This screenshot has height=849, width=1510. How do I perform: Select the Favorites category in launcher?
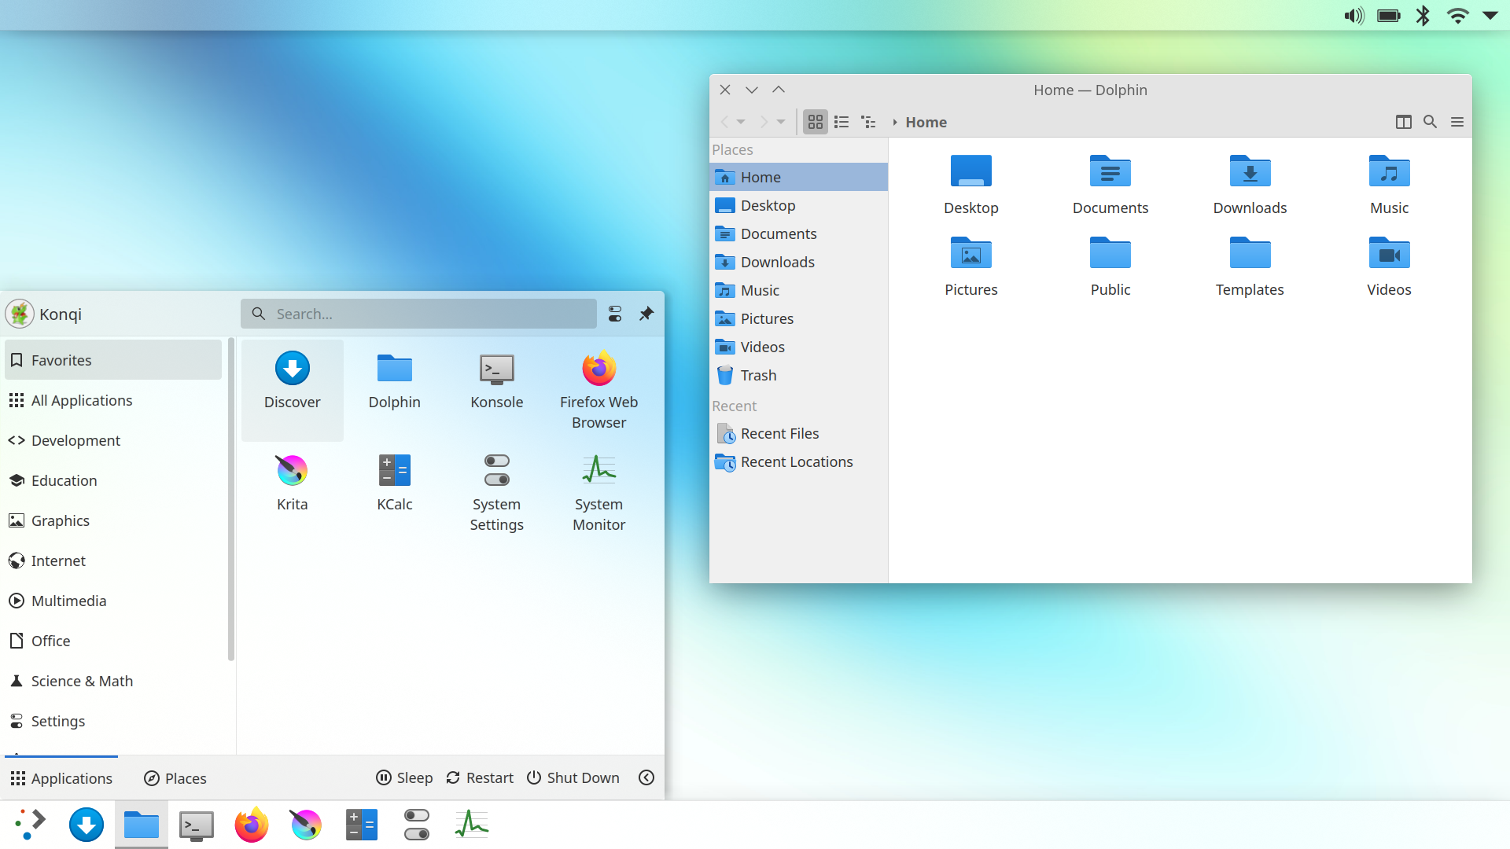tap(113, 360)
